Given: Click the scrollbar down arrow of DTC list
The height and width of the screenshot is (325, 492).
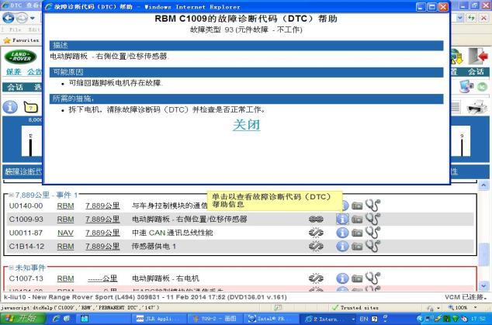Looking at the screenshot, I should (483, 285).
